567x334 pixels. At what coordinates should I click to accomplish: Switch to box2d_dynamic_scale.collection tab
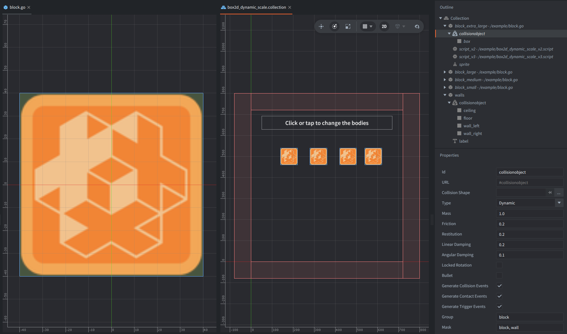(x=257, y=7)
